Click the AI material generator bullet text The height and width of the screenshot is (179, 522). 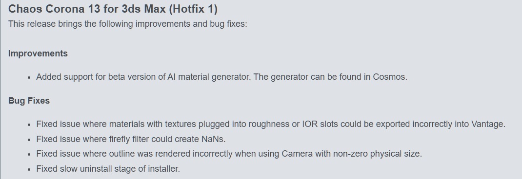pyautogui.click(x=221, y=77)
